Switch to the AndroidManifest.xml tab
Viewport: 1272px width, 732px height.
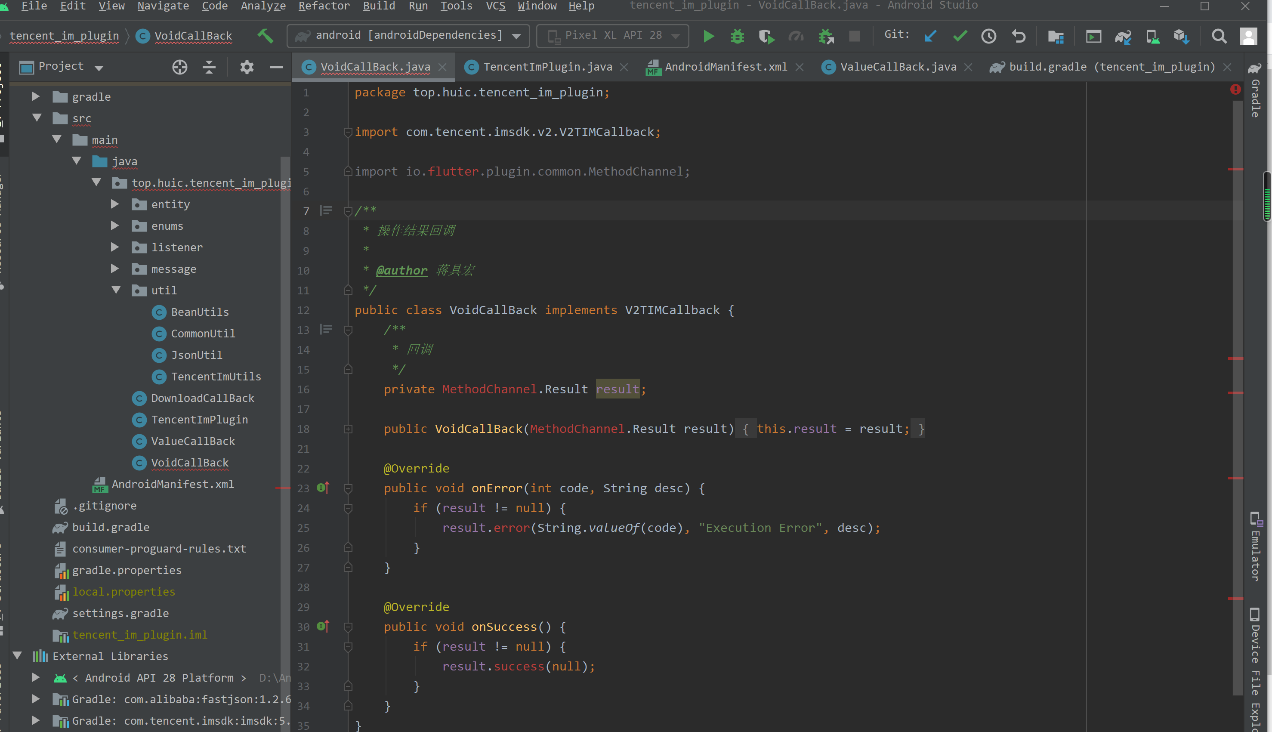pyautogui.click(x=724, y=66)
